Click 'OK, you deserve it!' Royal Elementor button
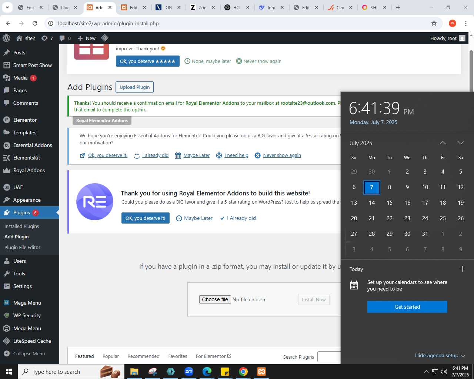Viewport: 474px width, 379px height. 146,218
